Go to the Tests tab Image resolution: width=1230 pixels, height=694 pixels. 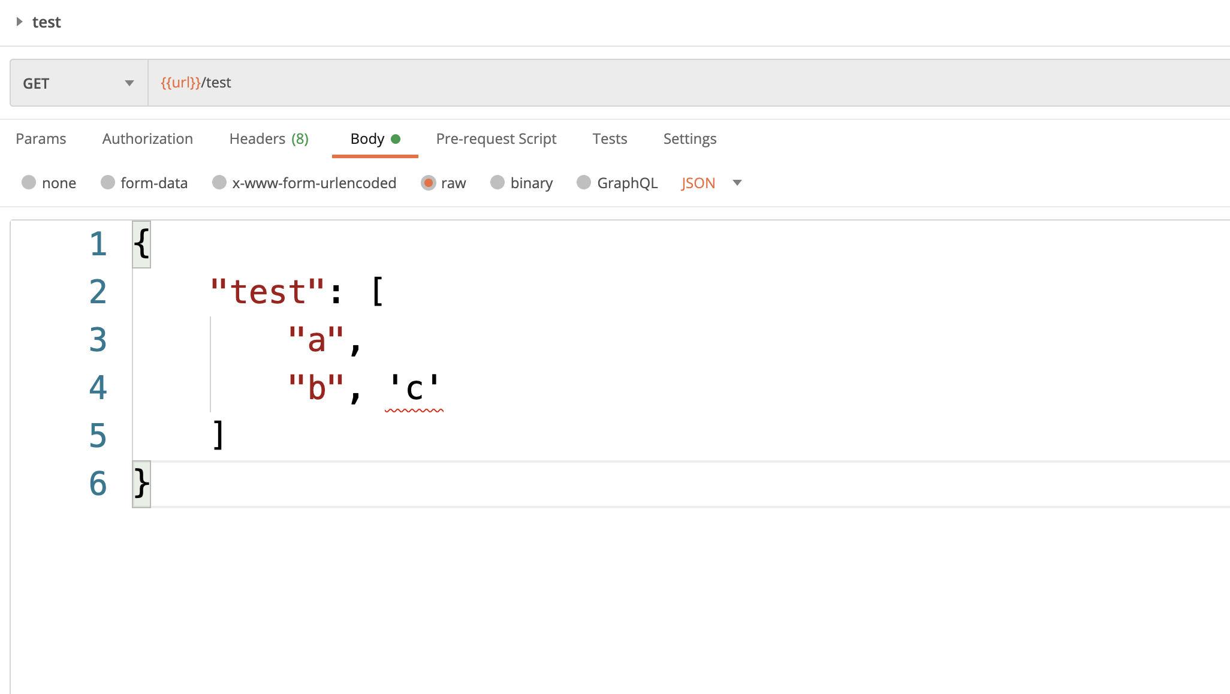[609, 138]
